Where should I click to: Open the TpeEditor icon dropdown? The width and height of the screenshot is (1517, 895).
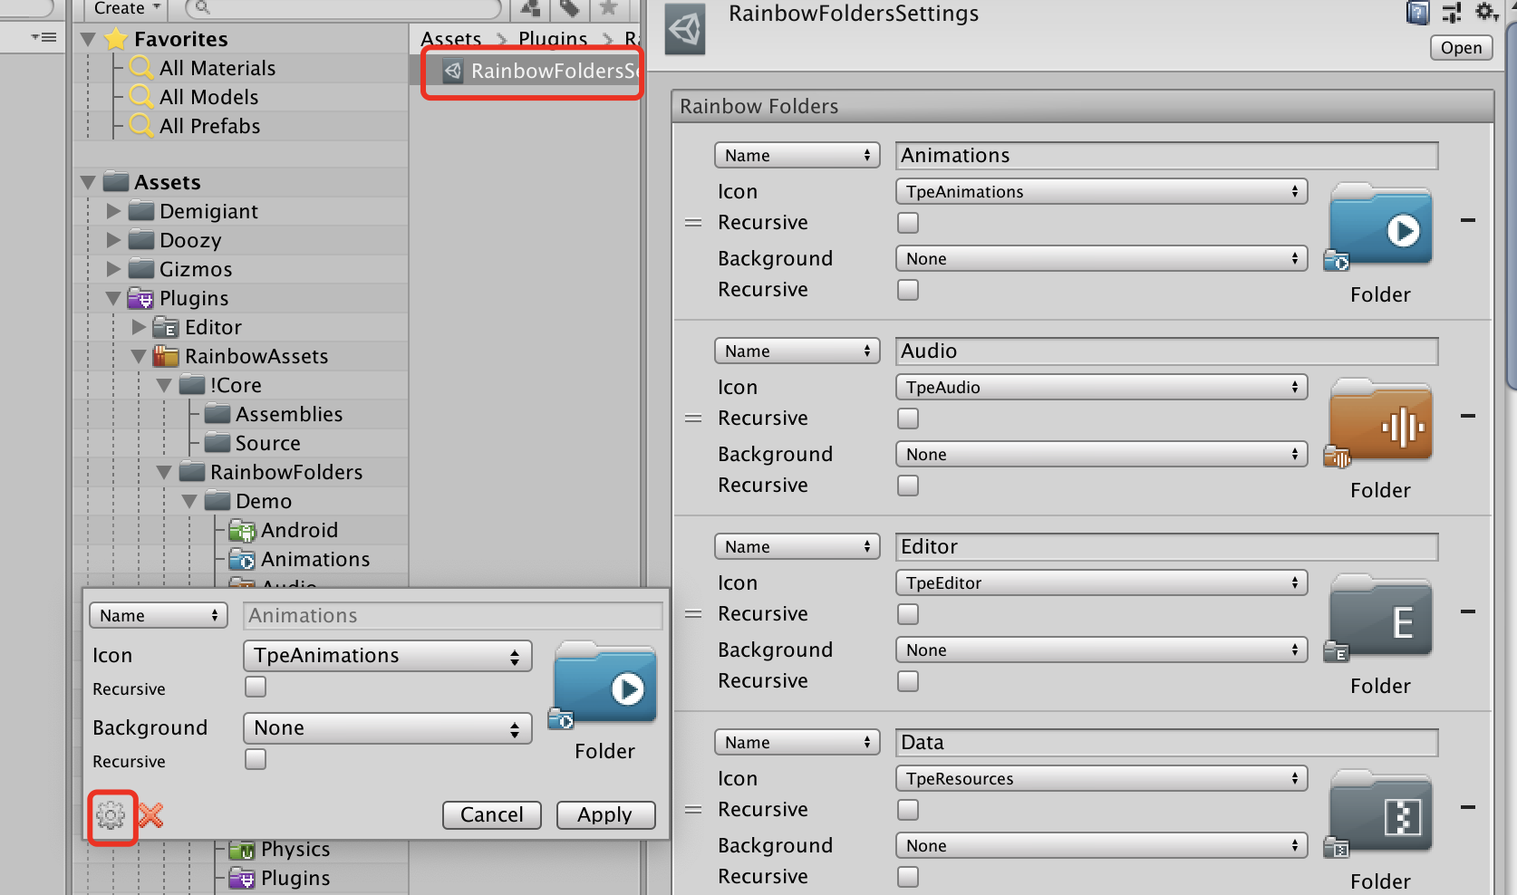[x=1102, y=582]
